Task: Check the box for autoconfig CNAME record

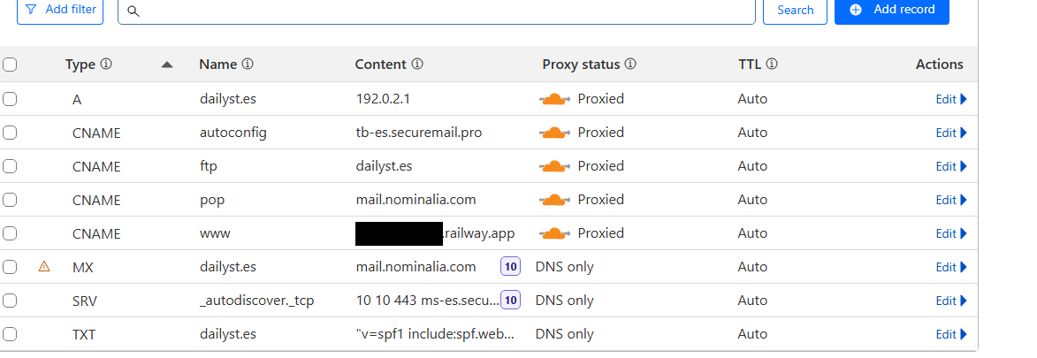Action: 10,133
